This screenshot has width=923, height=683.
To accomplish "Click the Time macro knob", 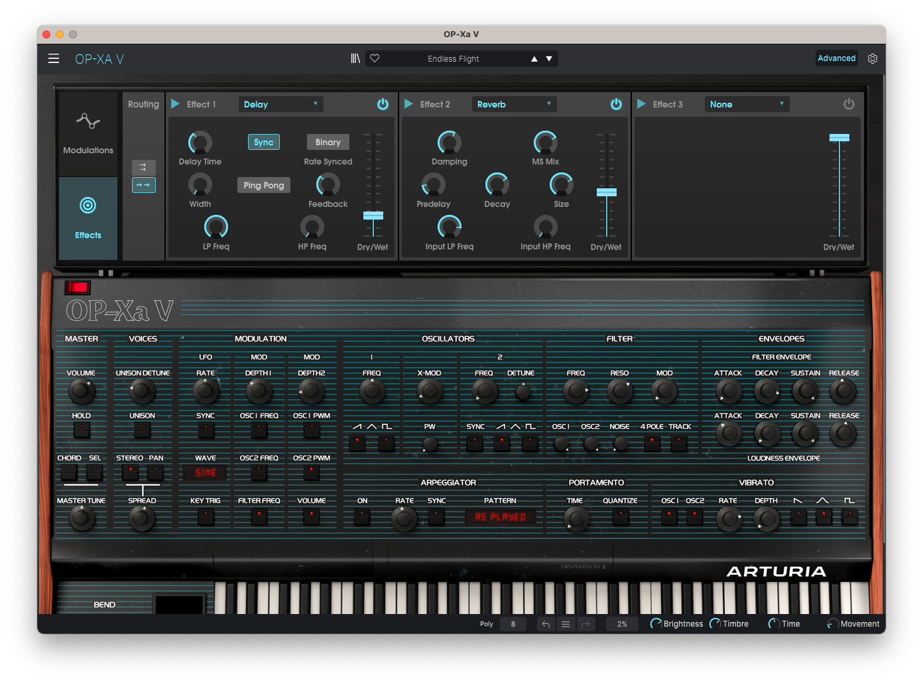I will click(x=773, y=624).
